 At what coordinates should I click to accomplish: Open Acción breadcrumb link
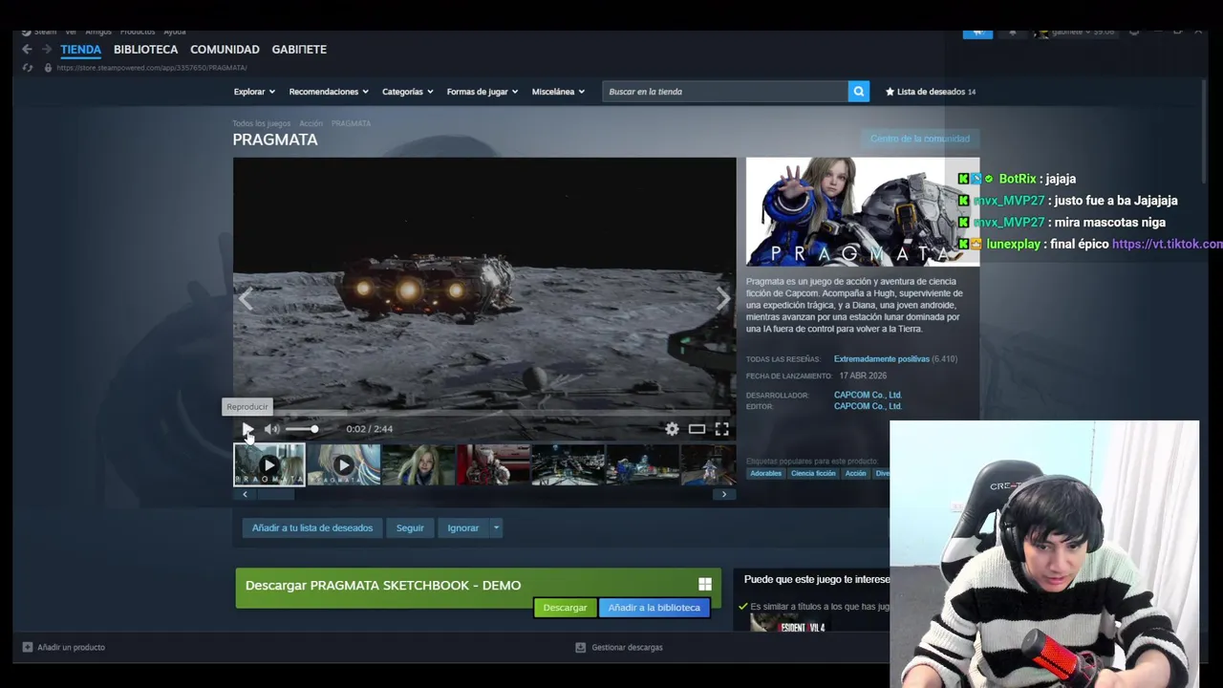311,123
